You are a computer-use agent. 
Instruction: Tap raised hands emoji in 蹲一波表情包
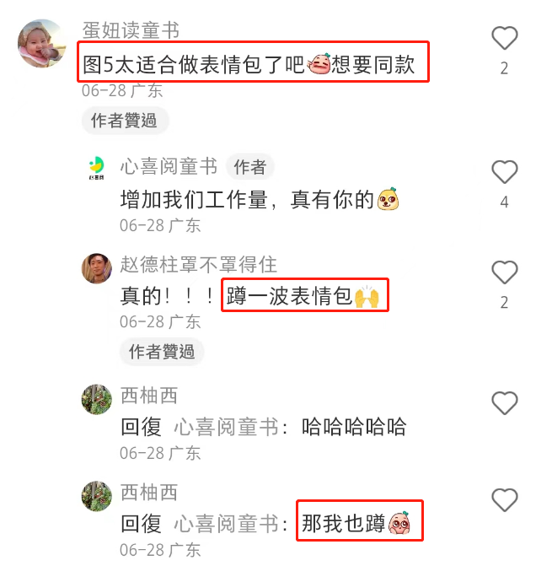[367, 296]
